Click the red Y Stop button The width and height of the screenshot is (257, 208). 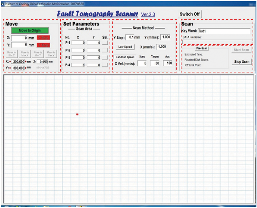43,45
